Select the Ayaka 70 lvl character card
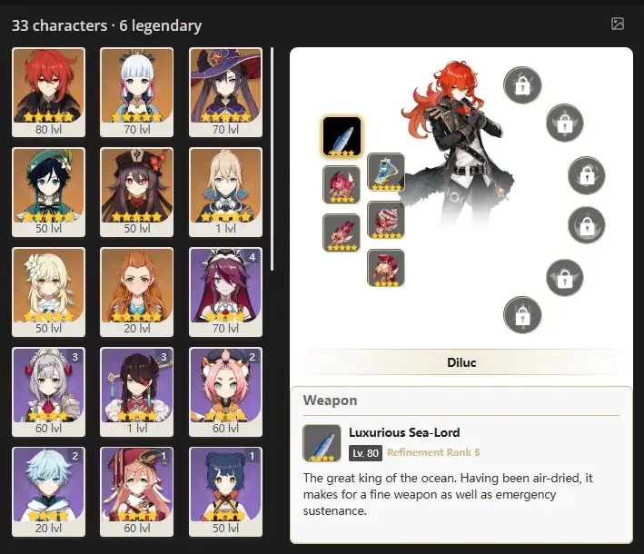This screenshot has width=644, height=554. tap(137, 92)
